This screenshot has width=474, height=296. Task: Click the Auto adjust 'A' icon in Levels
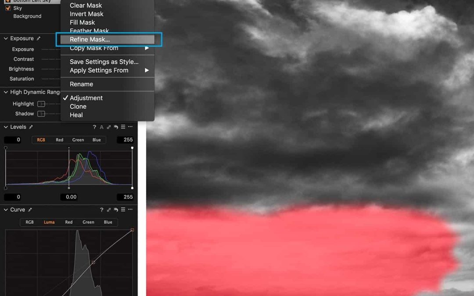pyautogui.click(x=101, y=127)
